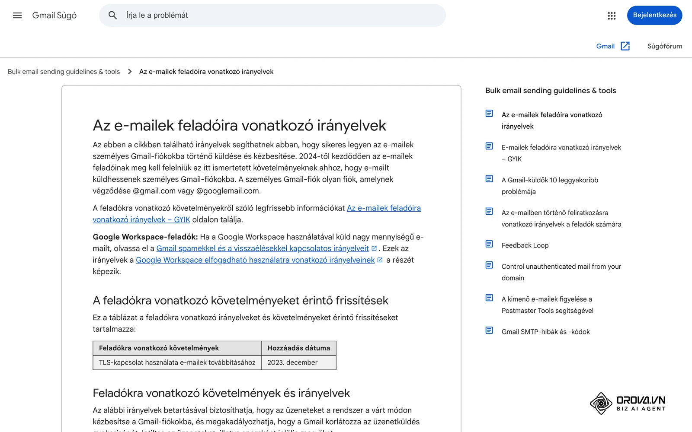Open the hamburger main menu
This screenshot has height=432, width=692.
17,16
